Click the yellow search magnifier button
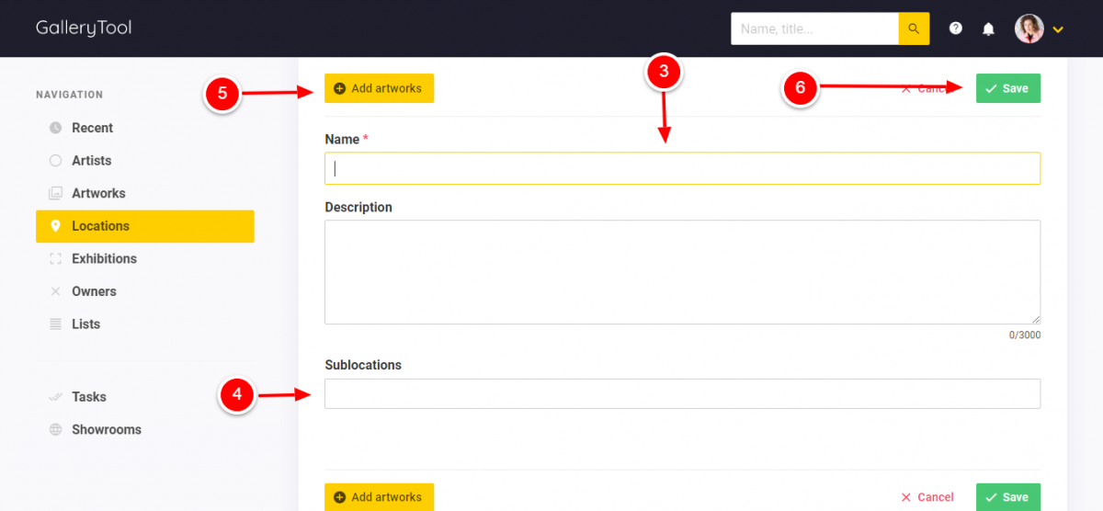 coord(914,28)
